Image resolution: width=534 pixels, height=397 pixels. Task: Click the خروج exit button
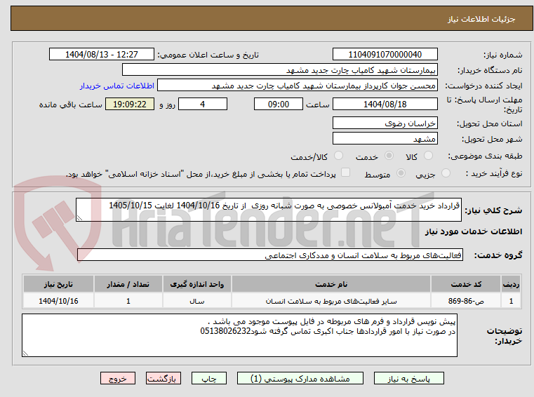pyautogui.click(x=117, y=378)
